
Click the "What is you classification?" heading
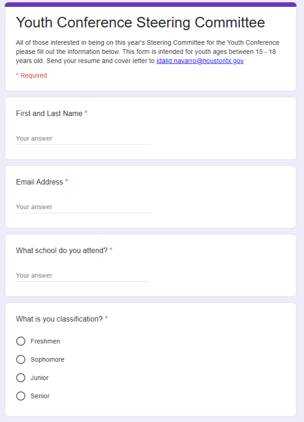pos(59,319)
